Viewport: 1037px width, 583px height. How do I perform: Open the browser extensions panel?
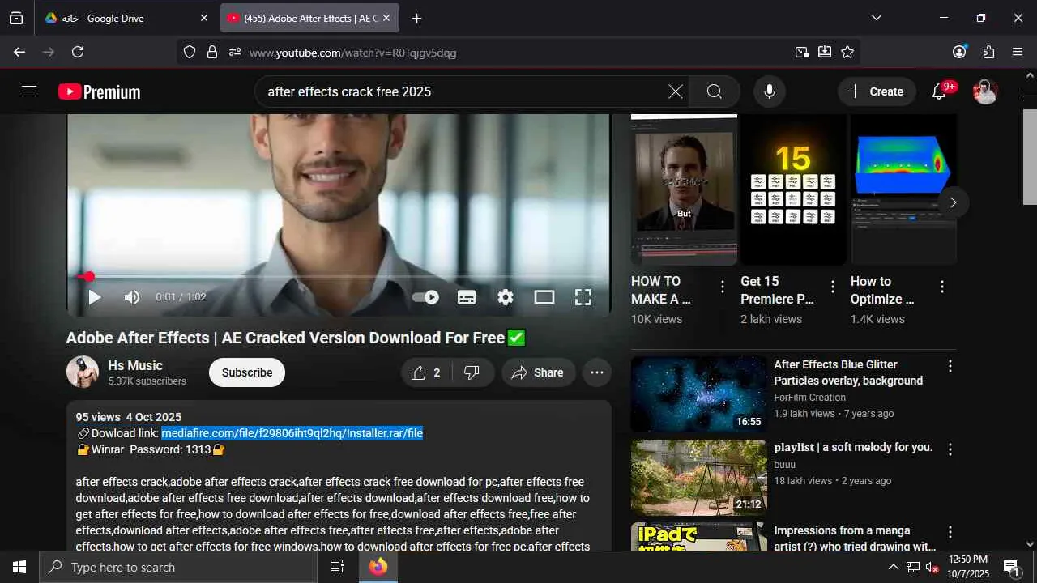[988, 52]
